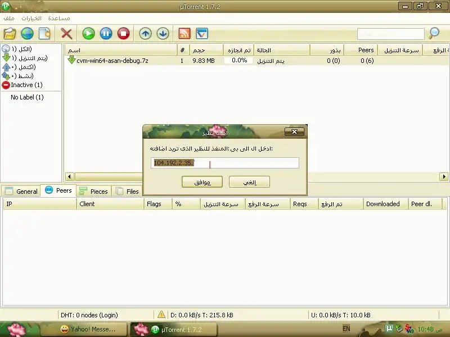The image size is (450, 337).
Task: Sort peers by the Downloaded column header
Action: [385, 204]
